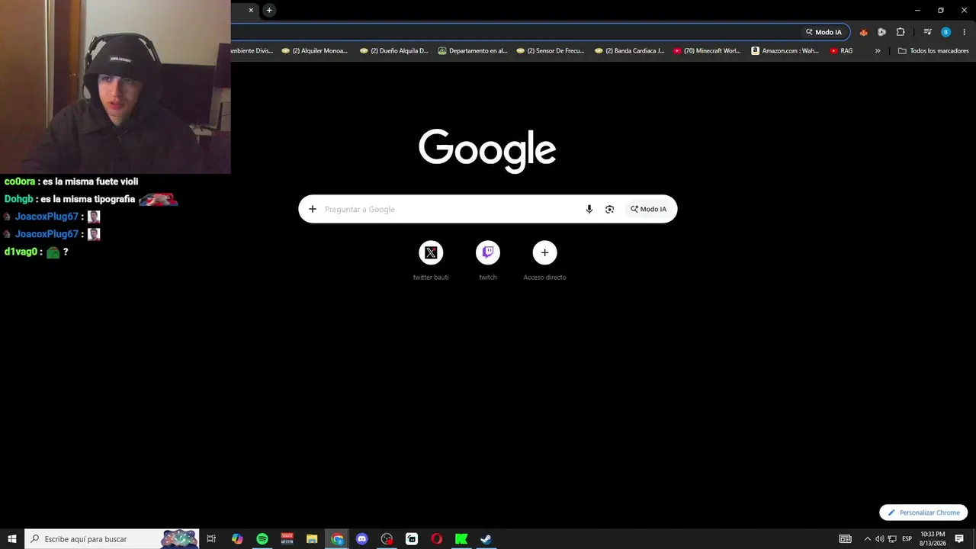Open the MetaMask fox extension
Viewport: 976px width, 549px height.
pyautogui.click(x=863, y=32)
